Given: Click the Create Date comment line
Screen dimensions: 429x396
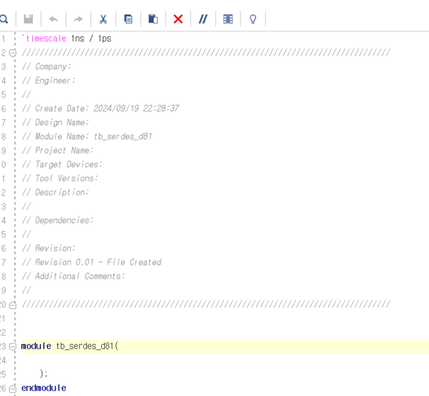Looking at the screenshot, I should coord(101,108).
